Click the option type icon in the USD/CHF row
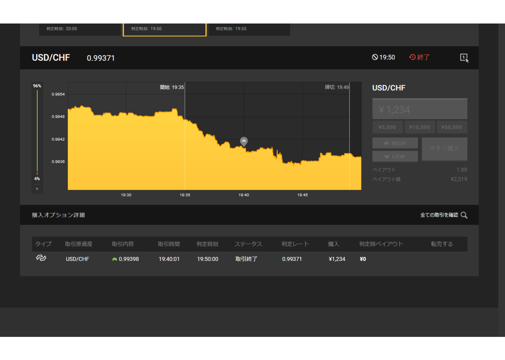 (x=41, y=258)
